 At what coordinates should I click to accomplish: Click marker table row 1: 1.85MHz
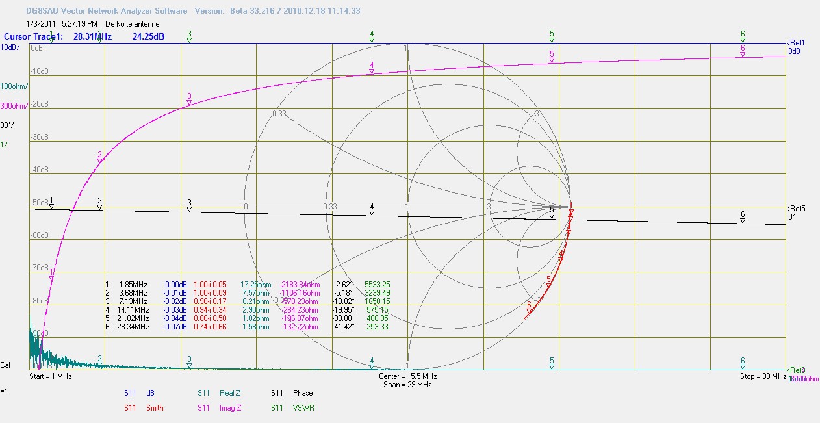(x=248, y=285)
